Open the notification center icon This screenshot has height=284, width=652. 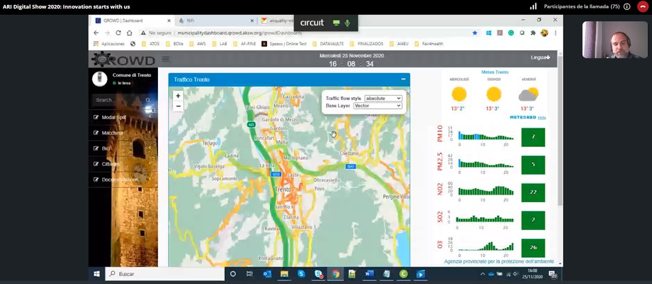552,274
